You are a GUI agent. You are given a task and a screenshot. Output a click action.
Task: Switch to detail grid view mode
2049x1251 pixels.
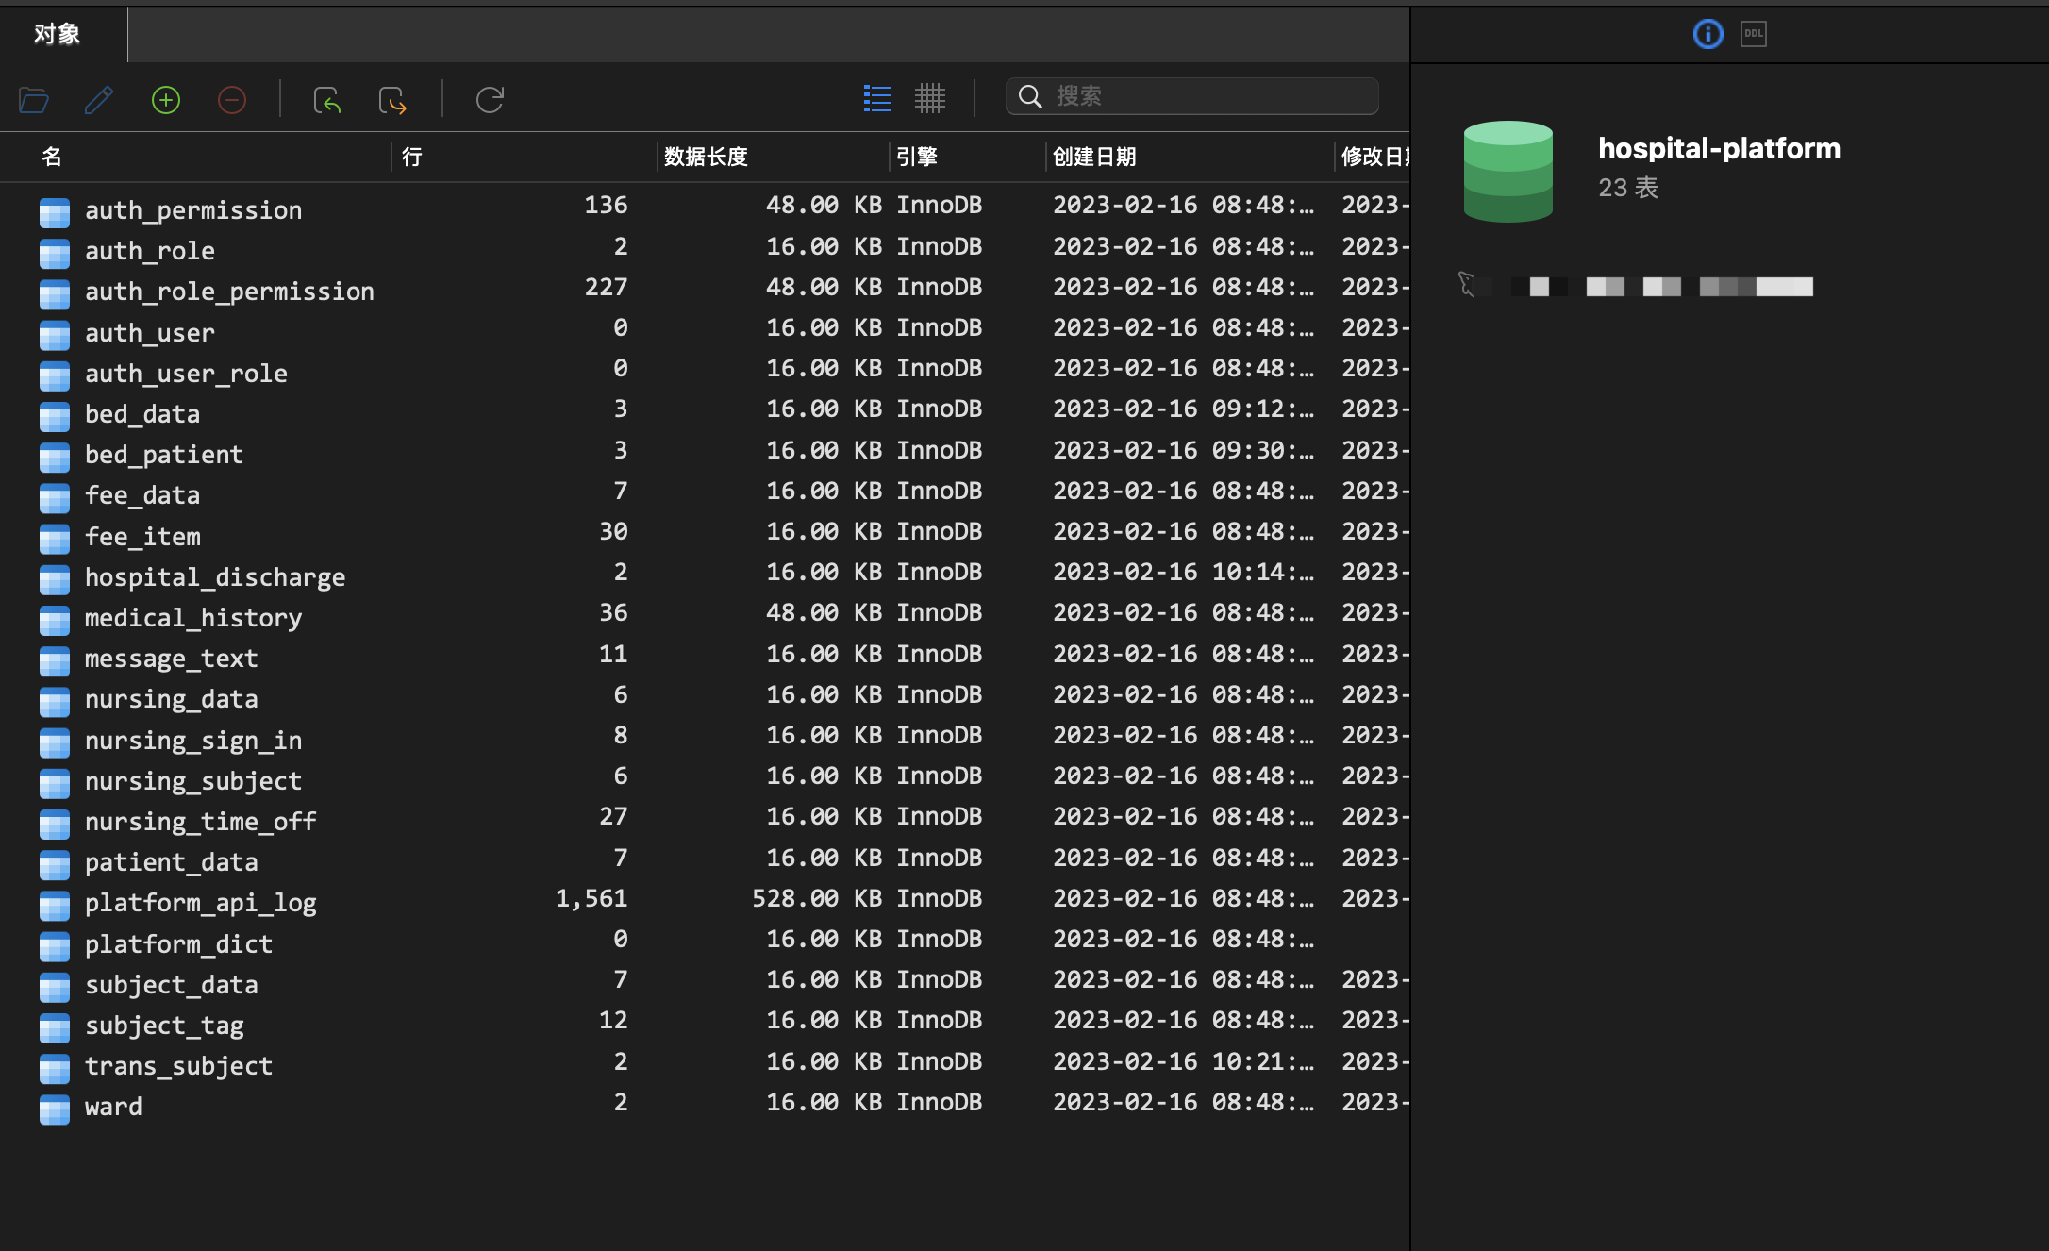pyautogui.click(x=930, y=98)
